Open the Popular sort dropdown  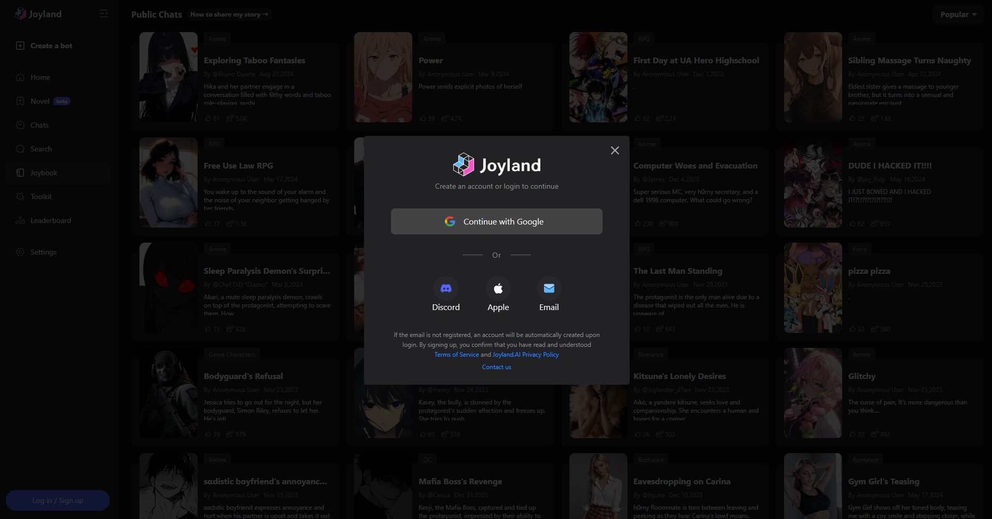coord(957,14)
